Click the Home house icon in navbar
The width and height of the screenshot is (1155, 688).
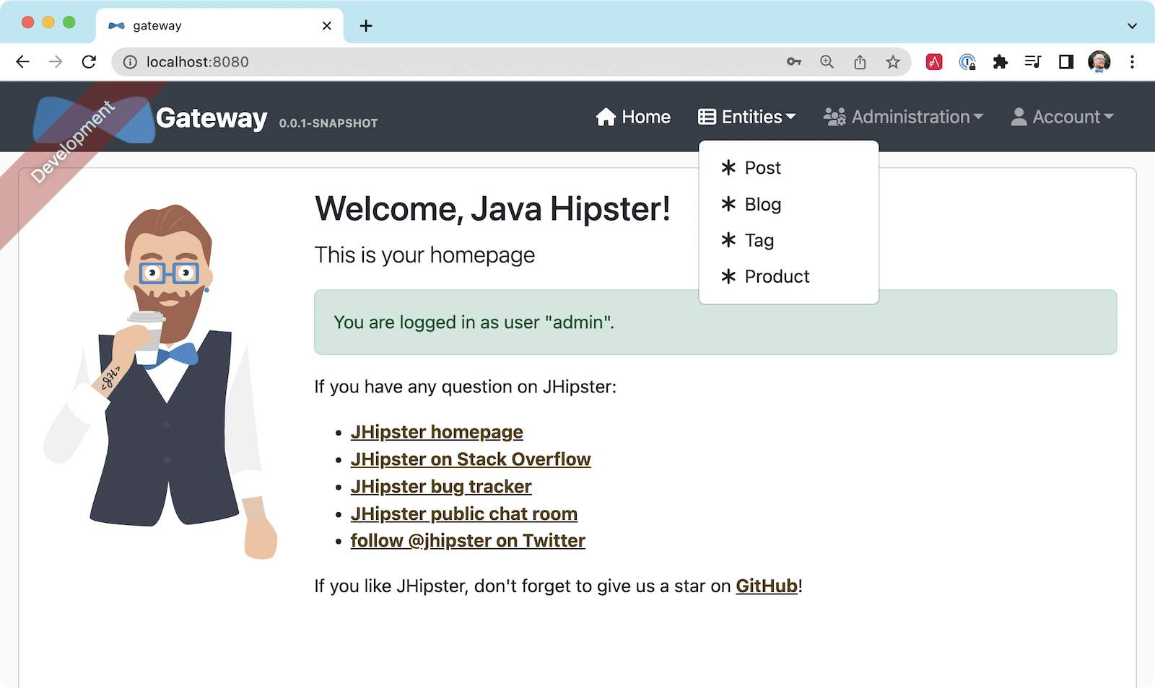click(606, 117)
